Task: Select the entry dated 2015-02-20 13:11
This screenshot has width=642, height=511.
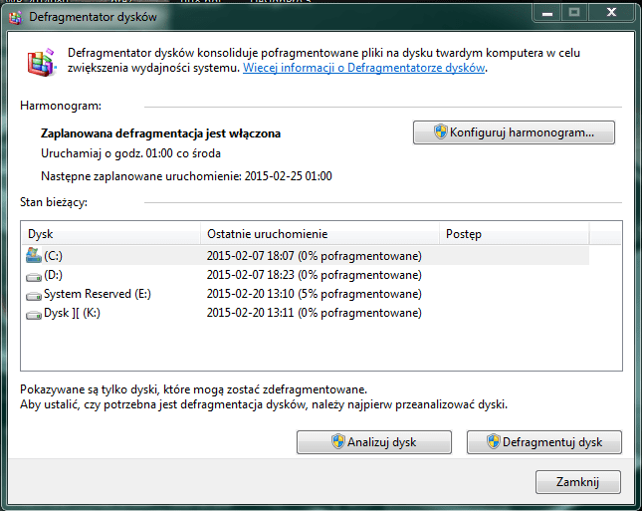Action: pos(314,313)
